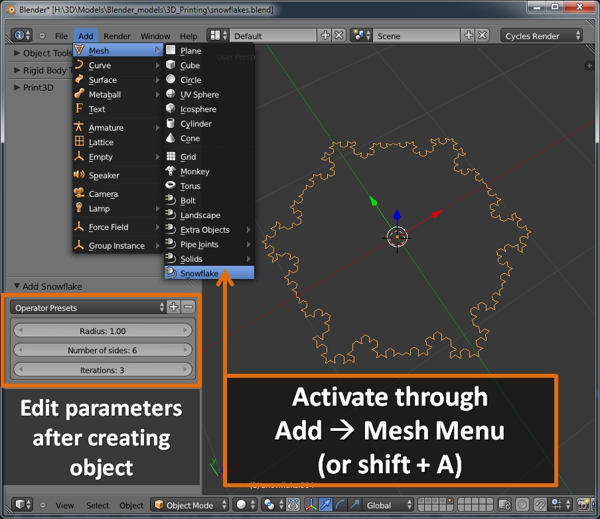
Task: Open the Object Mode dropdown
Action: tap(189, 504)
